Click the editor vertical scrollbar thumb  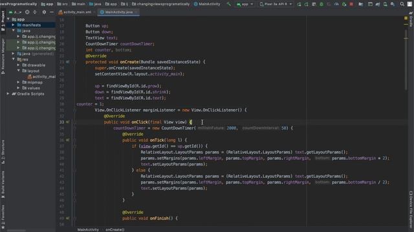406,61
